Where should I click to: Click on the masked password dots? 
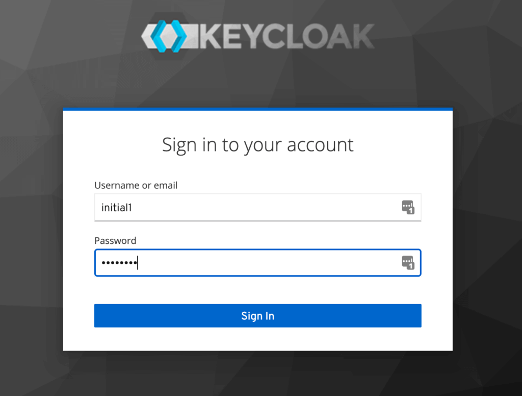[119, 263]
